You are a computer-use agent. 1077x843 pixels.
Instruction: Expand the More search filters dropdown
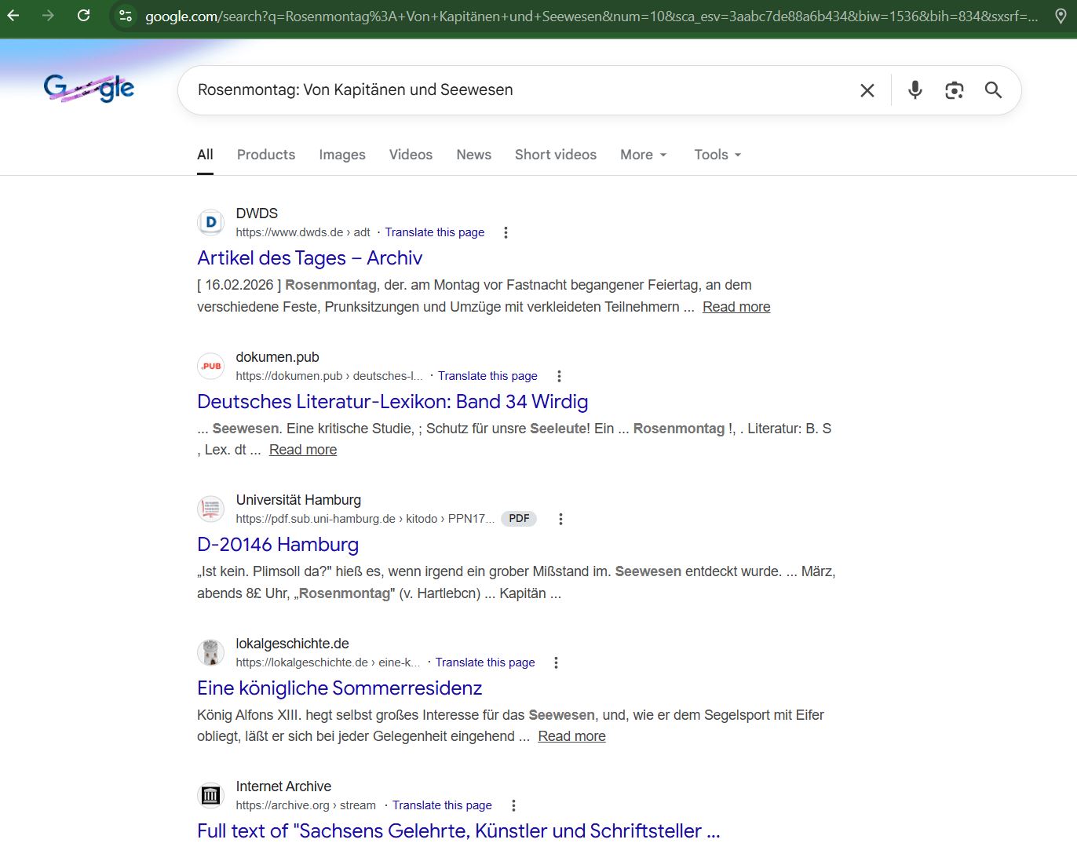(643, 155)
